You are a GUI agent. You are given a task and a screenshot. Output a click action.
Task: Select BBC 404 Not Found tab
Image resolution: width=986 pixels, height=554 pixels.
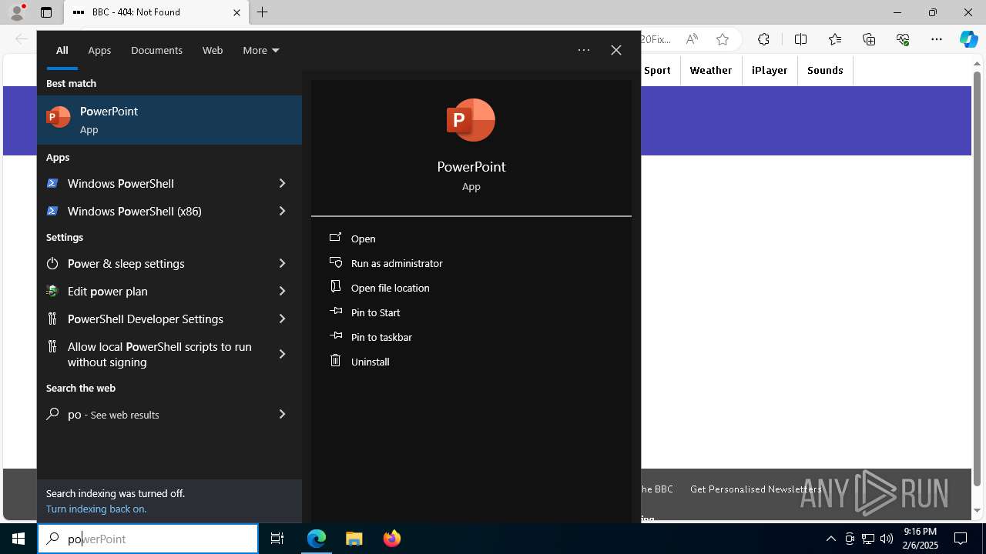(x=156, y=12)
